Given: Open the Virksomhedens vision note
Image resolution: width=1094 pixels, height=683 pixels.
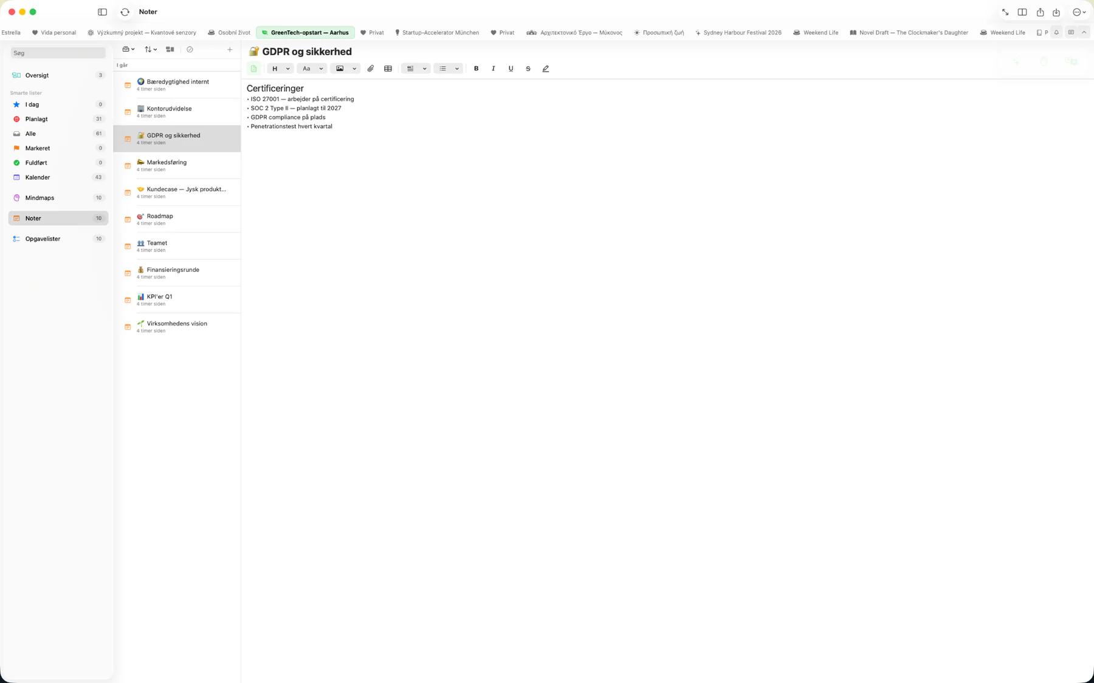Looking at the screenshot, I should coord(177,327).
